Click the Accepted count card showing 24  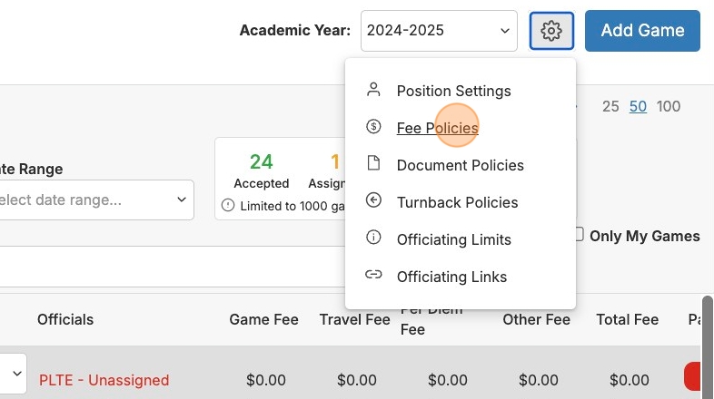coord(262,171)
